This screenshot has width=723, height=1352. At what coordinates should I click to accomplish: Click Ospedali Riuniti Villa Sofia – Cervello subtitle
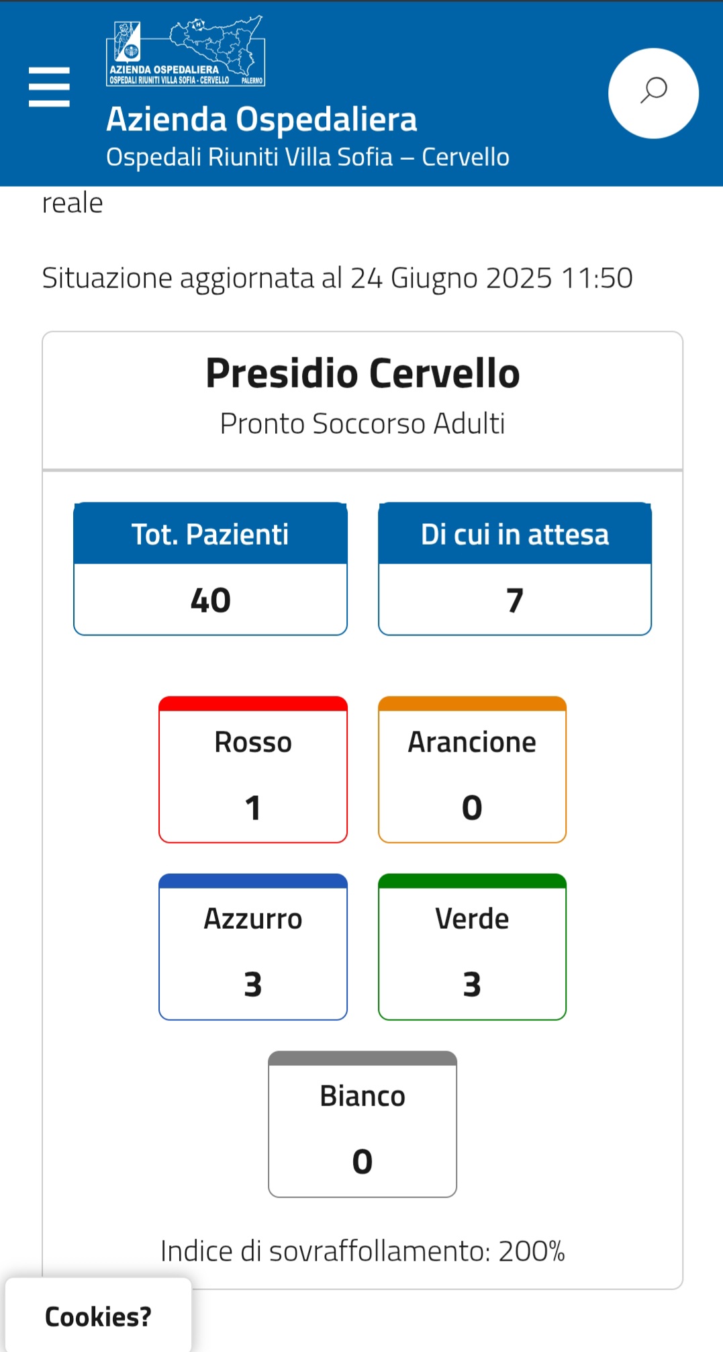tap(307, 157)
